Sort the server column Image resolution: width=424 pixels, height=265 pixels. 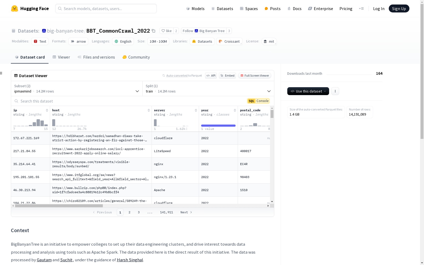[196, 110]
